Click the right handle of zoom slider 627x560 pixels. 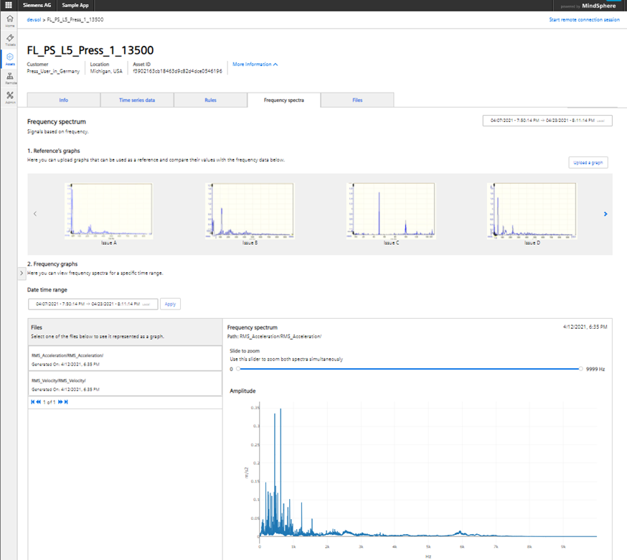(580, 369)
